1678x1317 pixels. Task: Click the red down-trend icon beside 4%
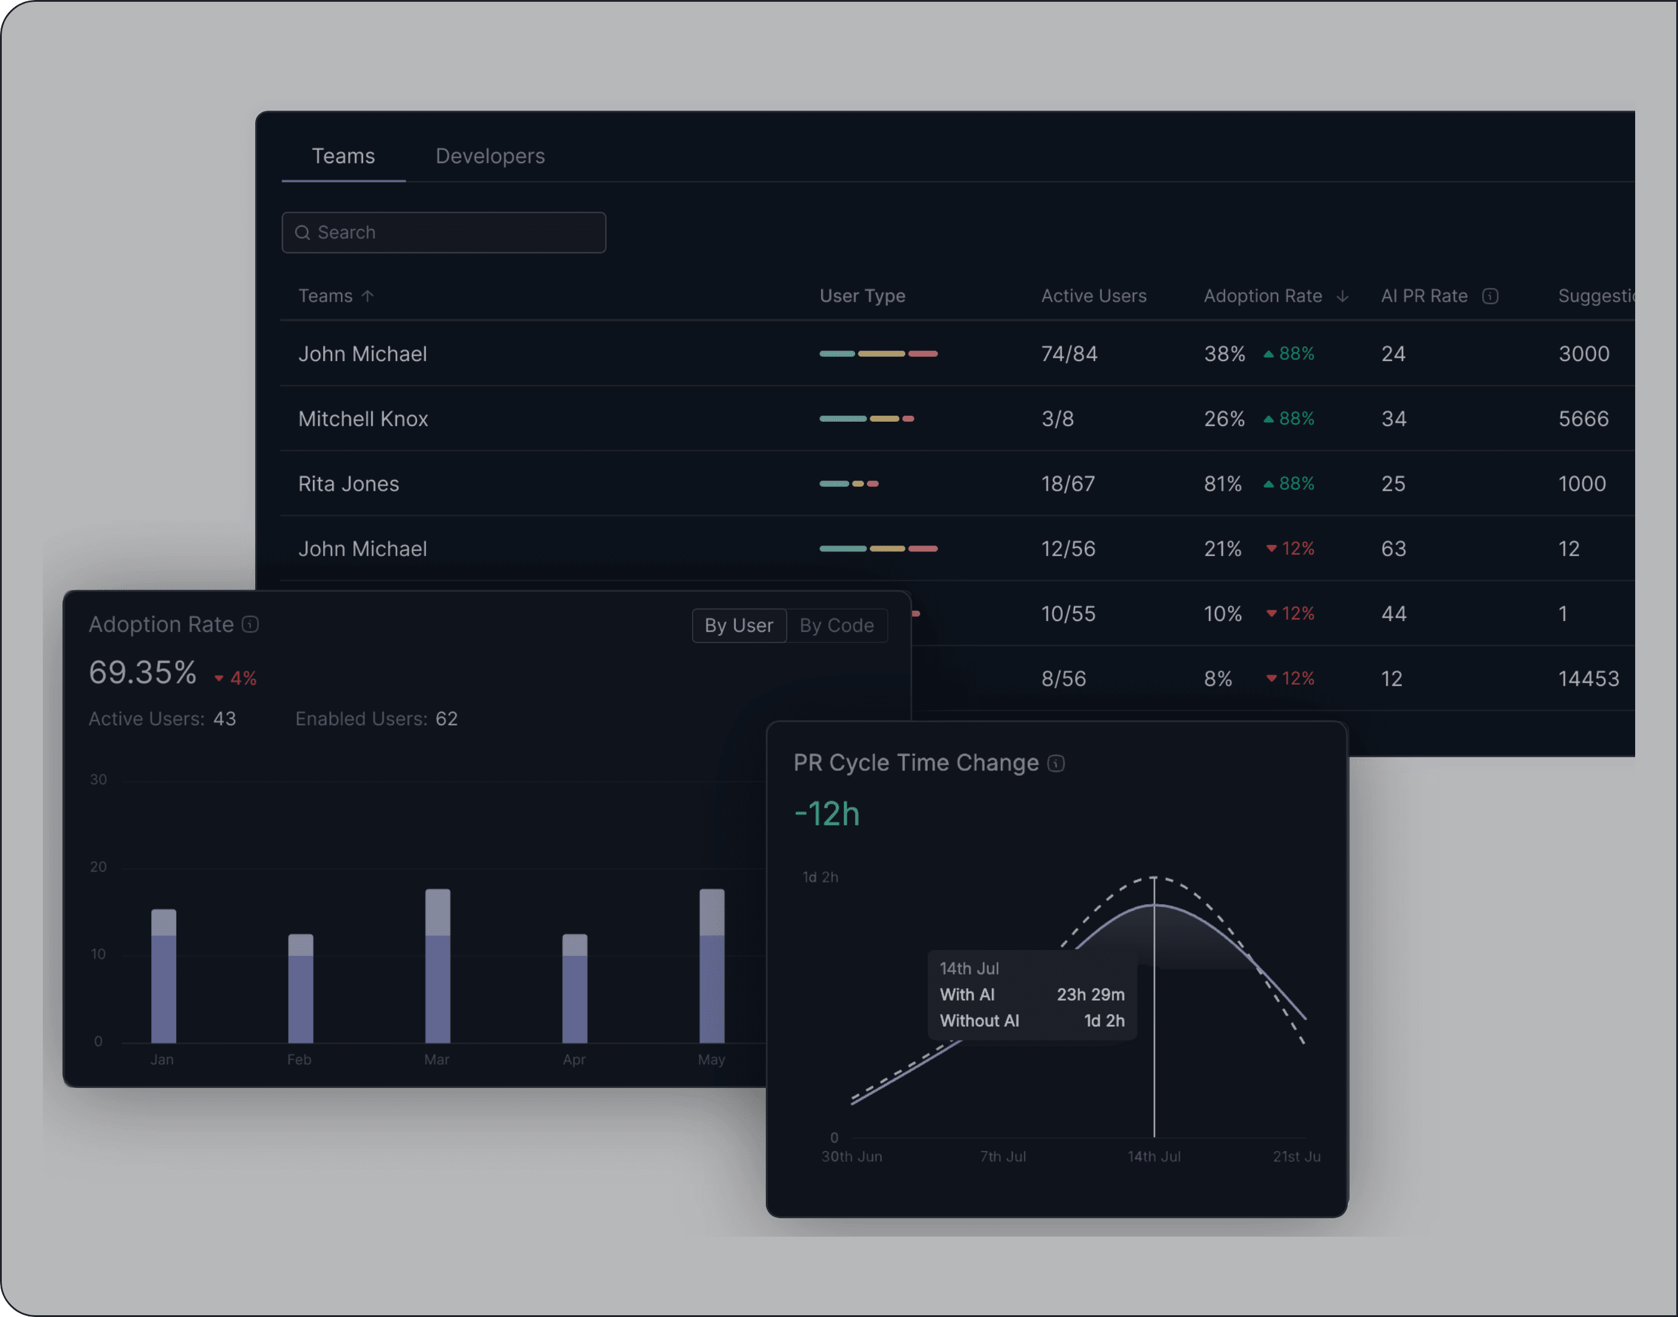(219, 679)
